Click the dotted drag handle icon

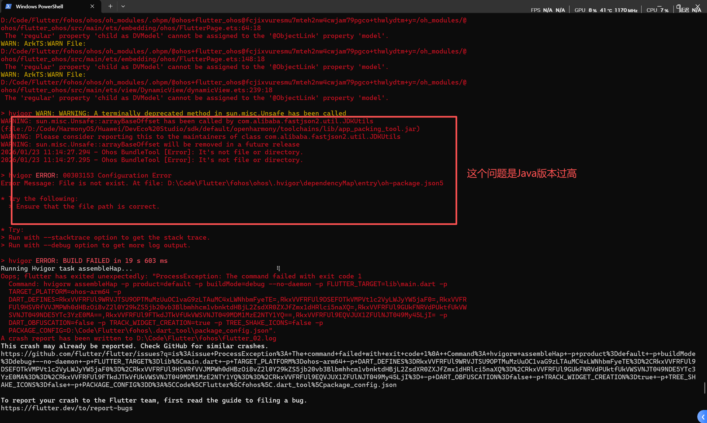point(278,268)
